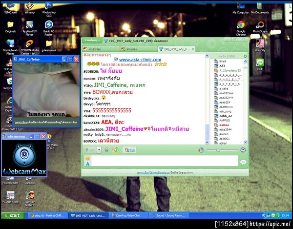
Task: Switch to the room list tab
Action: (101, 49)
